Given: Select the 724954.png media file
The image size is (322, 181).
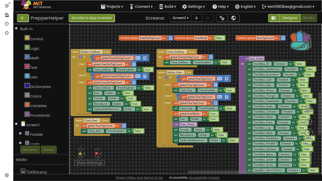Looking at the screenshot, I should (36, 172).
